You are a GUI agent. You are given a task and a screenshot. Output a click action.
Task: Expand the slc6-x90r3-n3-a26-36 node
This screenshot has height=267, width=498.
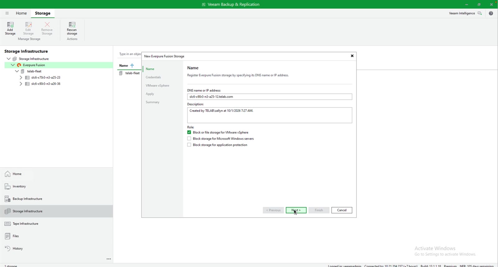pos(21,84)
